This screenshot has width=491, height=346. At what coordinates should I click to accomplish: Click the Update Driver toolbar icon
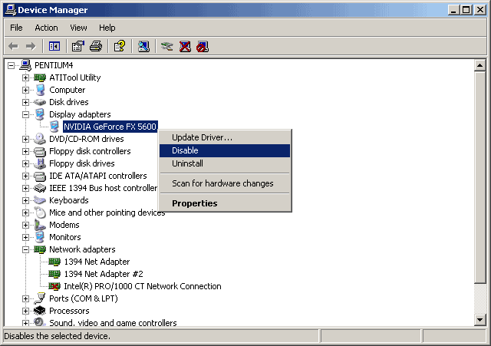[167, 47]
